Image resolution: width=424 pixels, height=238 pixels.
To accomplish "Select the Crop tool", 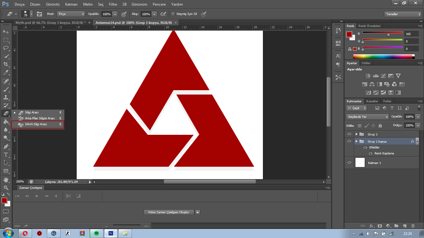I will (x=6, y=64).
